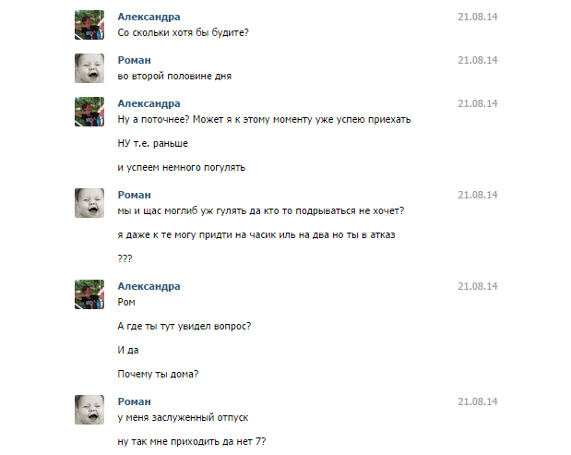The image size is (571, 455).
Task: Click the date beside "во второй половине дня"
Action: (x=477, y=60)
